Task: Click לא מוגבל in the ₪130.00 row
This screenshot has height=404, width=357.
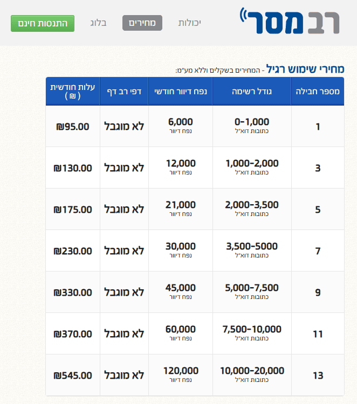Action: (x=124, y=168)
